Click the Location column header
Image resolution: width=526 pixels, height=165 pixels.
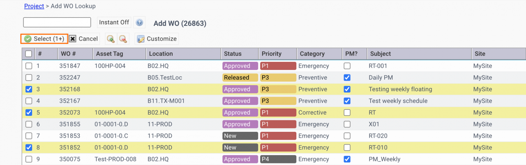(161, 54)
